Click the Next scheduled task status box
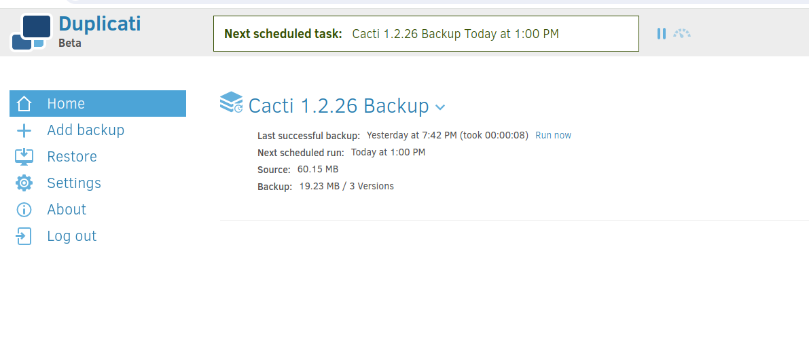The width and height of the screenshot is (809, 338). pos(426,33)
